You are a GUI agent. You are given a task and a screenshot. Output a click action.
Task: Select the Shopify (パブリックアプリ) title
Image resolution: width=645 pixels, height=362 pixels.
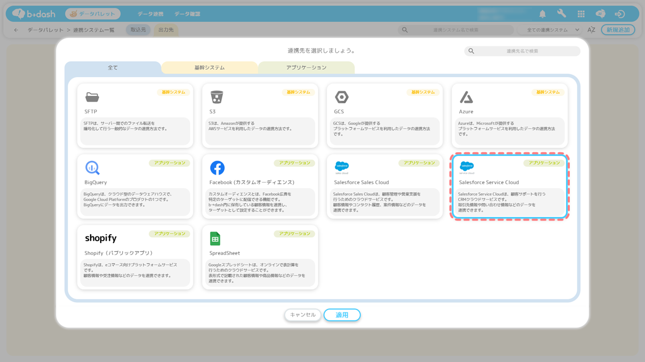point(119,253)
